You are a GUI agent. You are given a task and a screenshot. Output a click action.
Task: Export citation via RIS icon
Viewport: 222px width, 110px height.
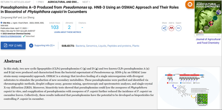178,28
